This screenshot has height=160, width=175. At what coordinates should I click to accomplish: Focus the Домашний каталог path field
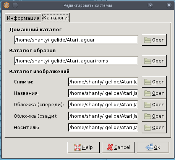pos(76,40)
